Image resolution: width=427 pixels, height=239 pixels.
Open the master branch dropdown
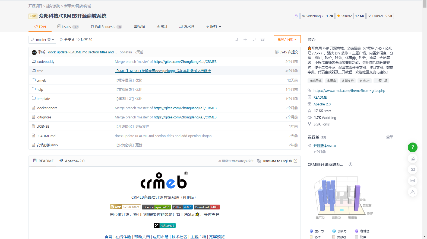(x=42, y=40)
